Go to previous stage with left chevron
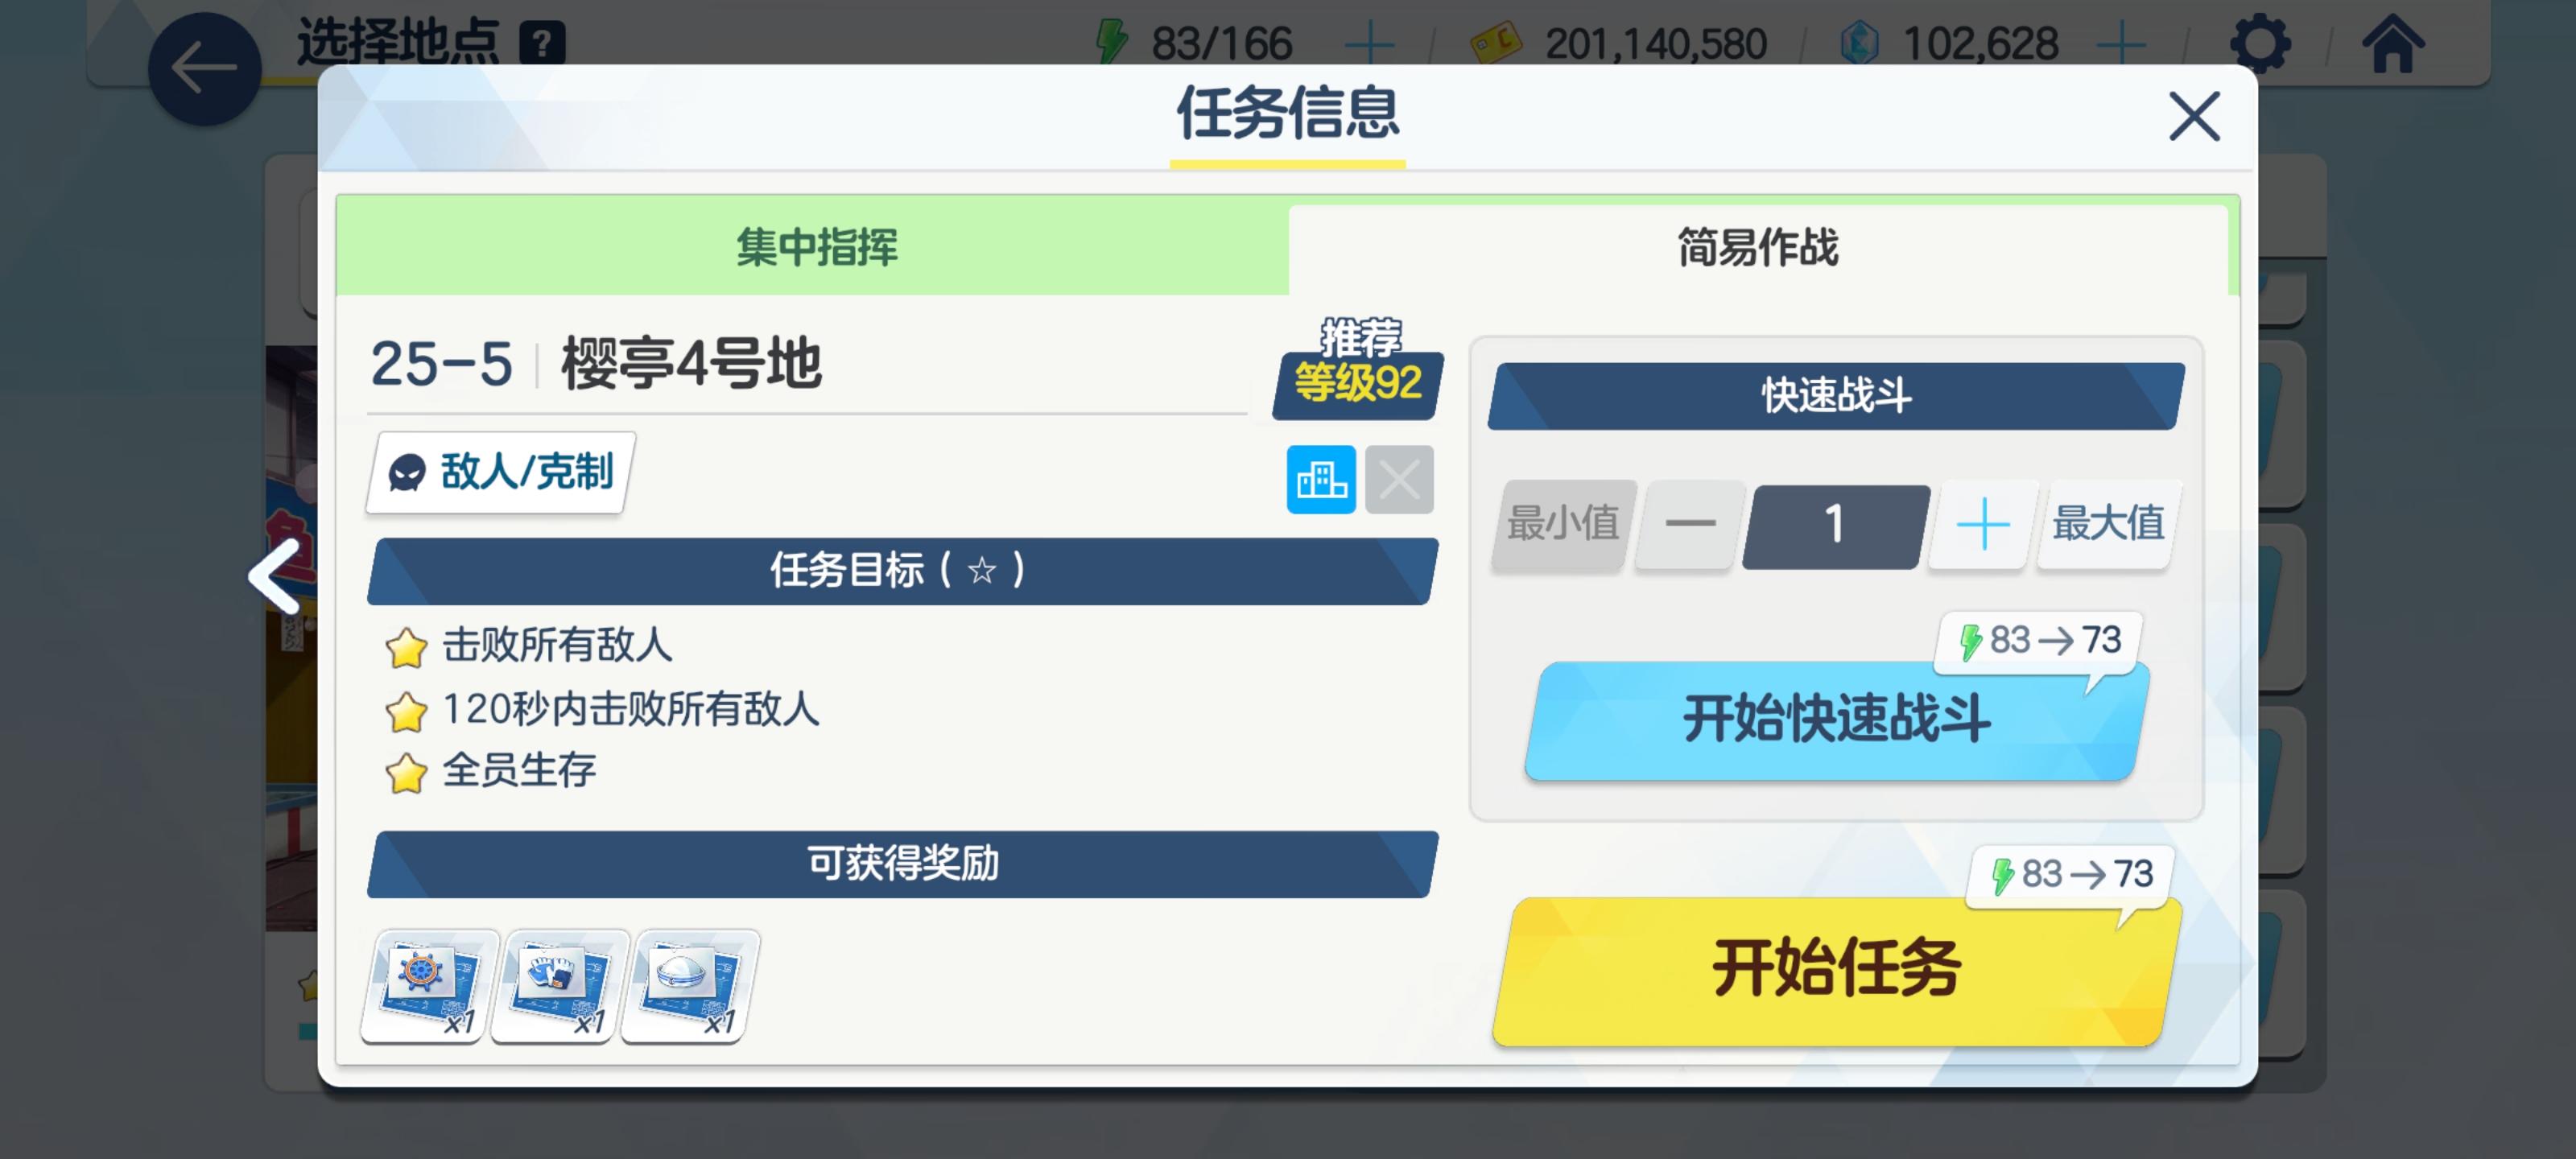Image resolution: width=2576 pixels, height=1159 pixels. click(277, 576)
